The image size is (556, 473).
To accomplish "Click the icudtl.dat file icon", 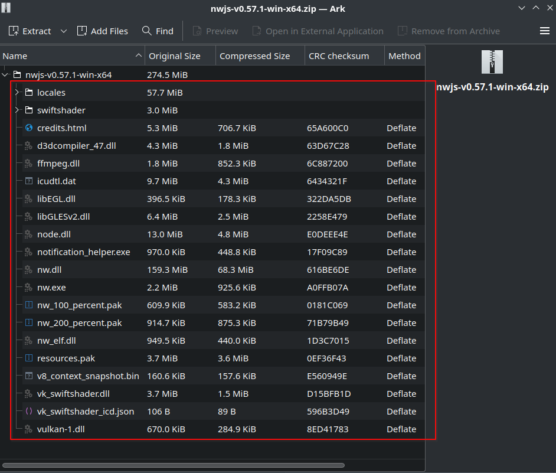I will [x=29, y=181].
